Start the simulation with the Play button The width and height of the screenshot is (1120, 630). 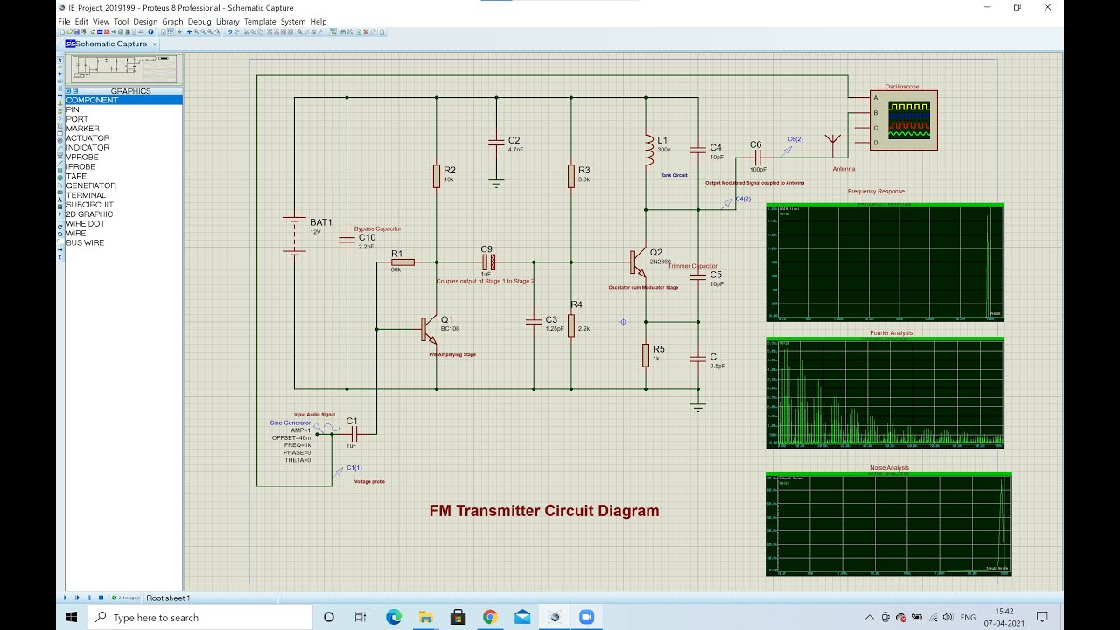pyautogui.click(x=65, y=598)
